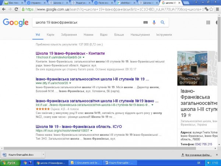The width and height of the screenshot is (221, 166).
Task: Click the map thumbnail beside the school photo
Action: (x=213, y=68)
